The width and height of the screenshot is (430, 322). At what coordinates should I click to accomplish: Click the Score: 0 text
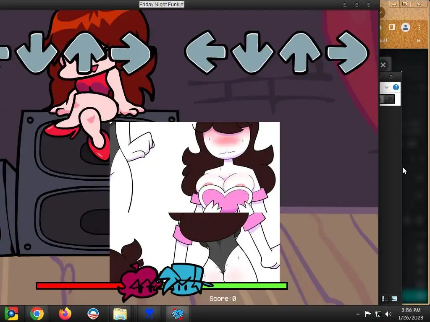223,299
